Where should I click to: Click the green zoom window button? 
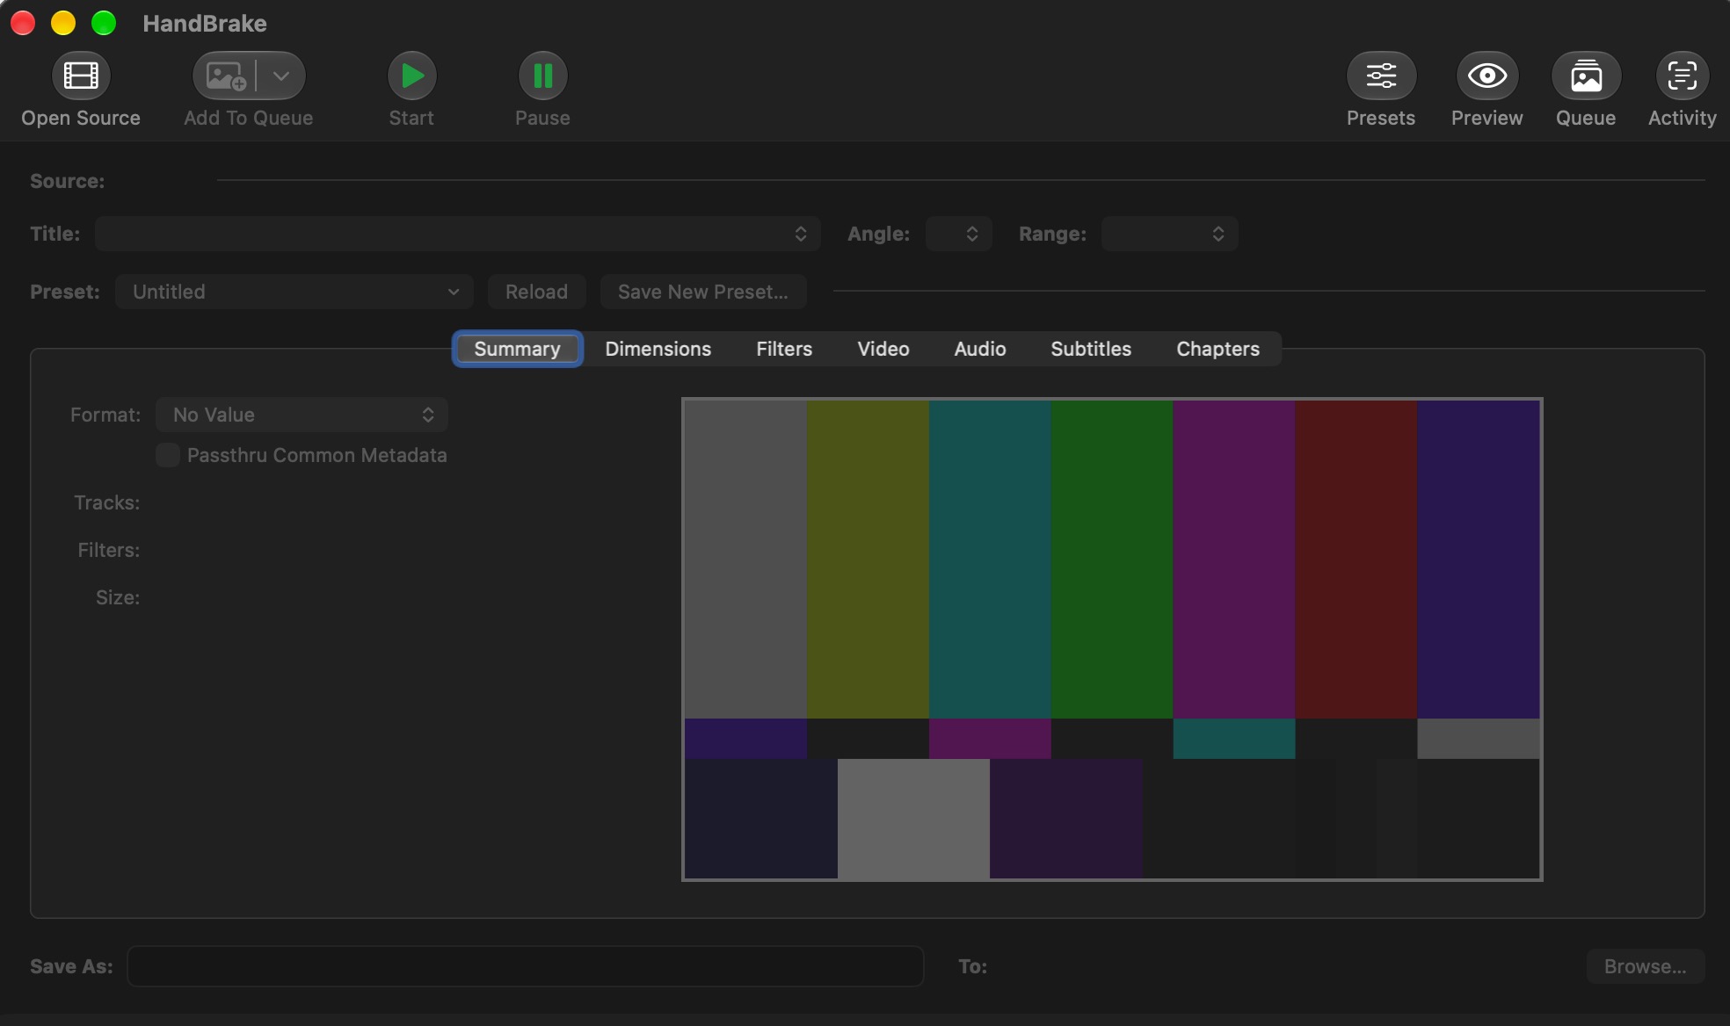tap(104, 23)
